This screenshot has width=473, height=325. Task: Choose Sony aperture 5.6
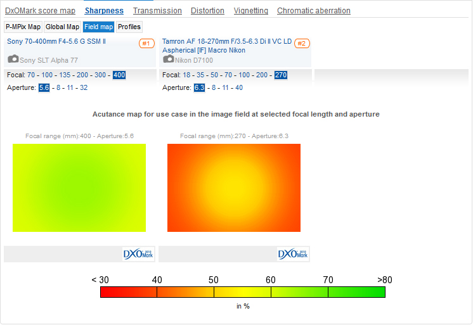tap(44, 87)
